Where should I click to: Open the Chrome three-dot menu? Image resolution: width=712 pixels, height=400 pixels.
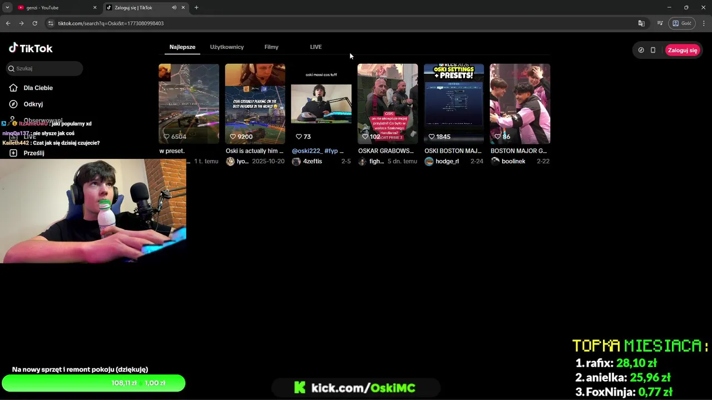click(704, 23)
